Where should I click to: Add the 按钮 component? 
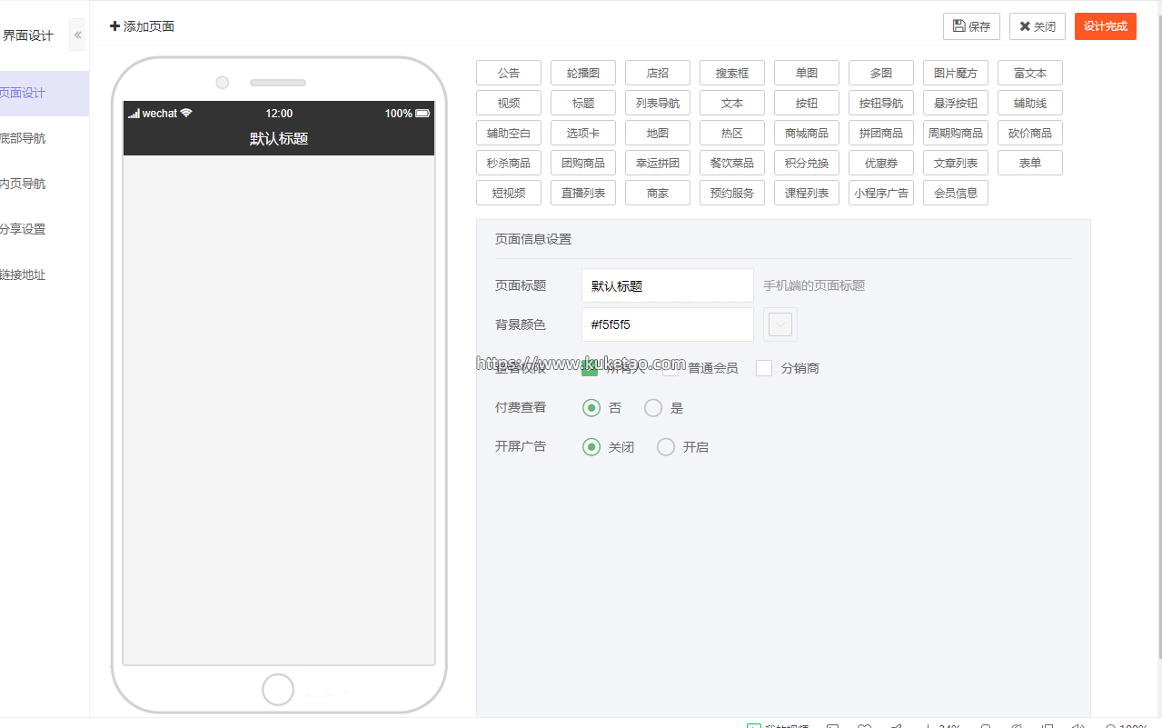tap(807, 103)
